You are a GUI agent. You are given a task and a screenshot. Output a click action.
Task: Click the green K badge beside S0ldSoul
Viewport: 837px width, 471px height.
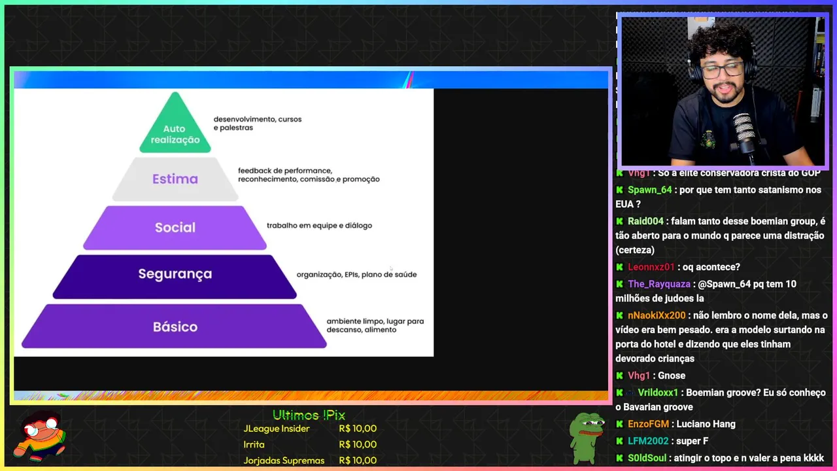tap(619, 458)
